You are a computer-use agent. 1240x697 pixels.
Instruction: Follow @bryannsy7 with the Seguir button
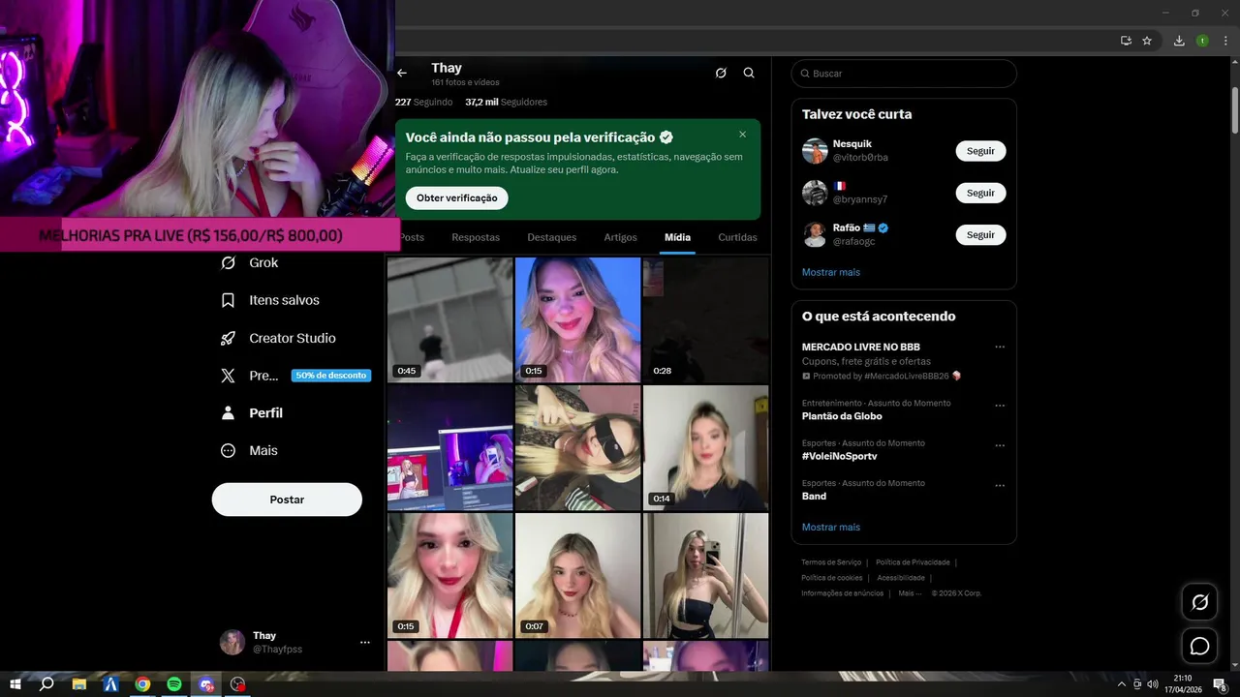pos(980,193)
